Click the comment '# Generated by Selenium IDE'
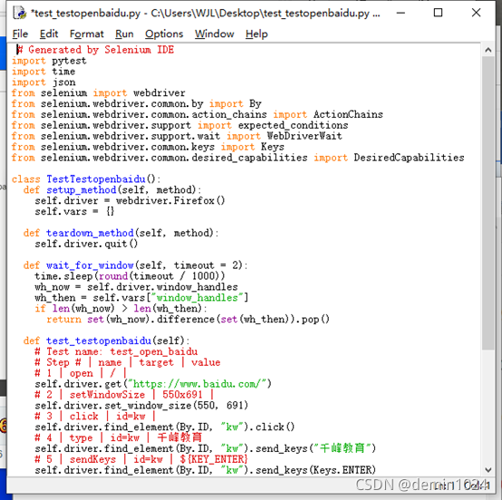 (95, 50)
